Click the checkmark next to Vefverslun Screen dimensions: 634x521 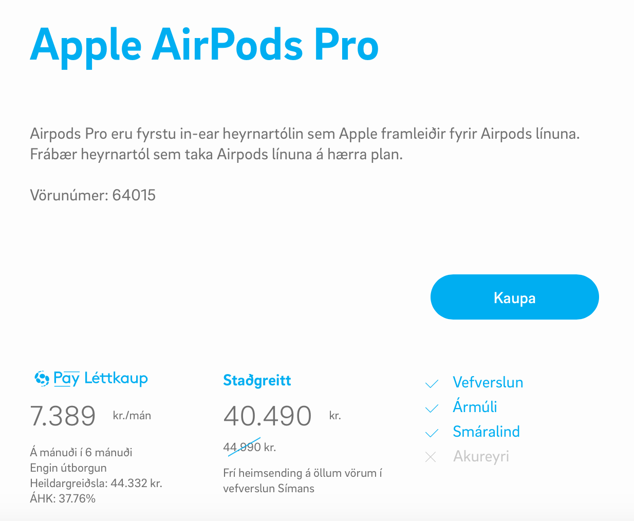coord(432,383)
